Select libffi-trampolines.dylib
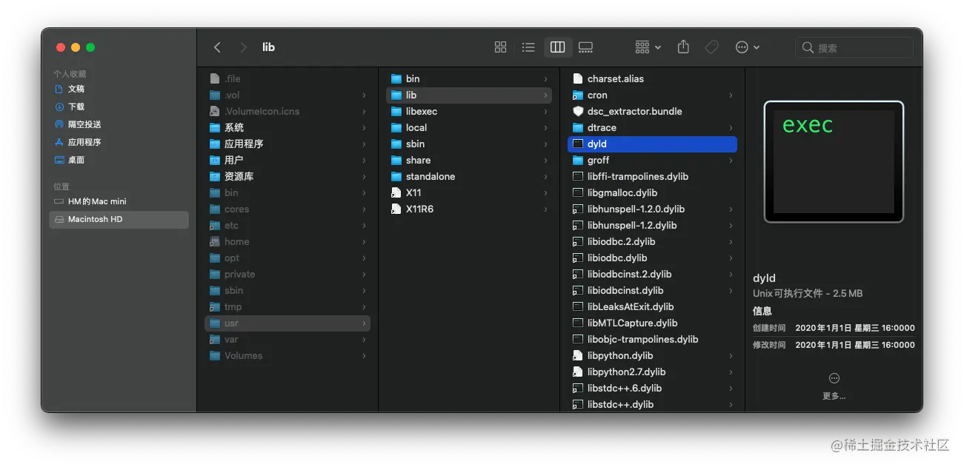This screenshot has width=964, height=467. point(652,176)
